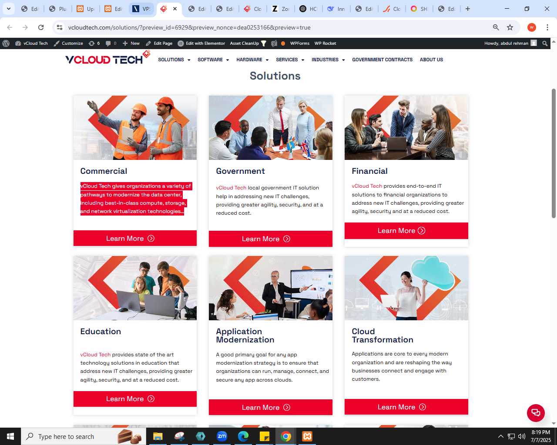Click the browser back arrow
557x445 pixels.
10,27
